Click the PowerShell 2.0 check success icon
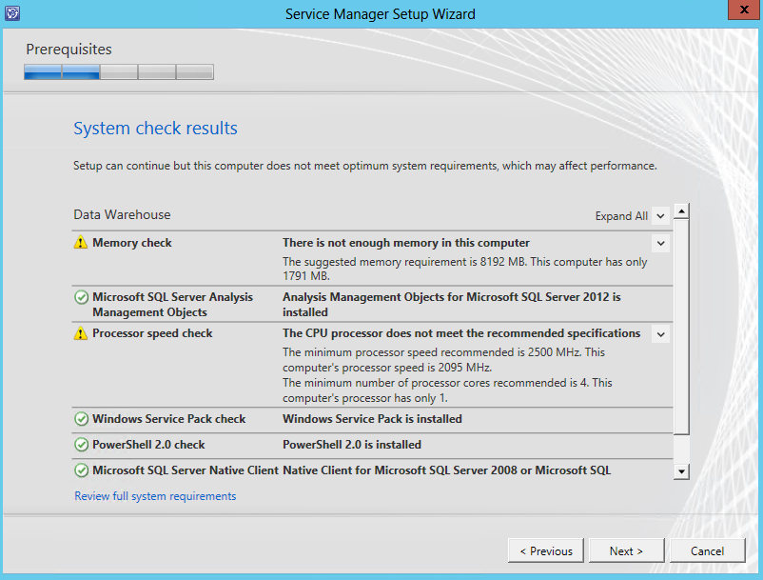 (81, 445)
